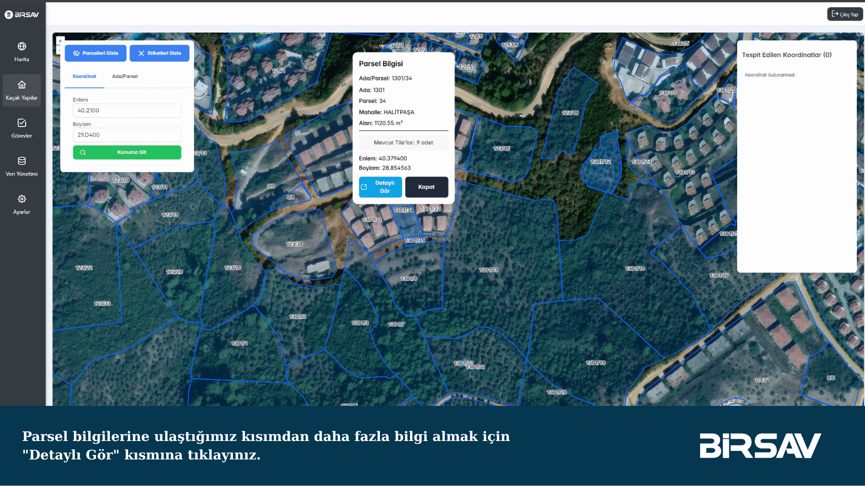Click parcel label 123/38 on map

[294, 244]
